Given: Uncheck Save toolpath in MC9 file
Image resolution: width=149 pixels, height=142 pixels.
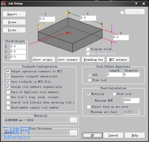Looking at the screenshot, I should click(x=8, y=82).
